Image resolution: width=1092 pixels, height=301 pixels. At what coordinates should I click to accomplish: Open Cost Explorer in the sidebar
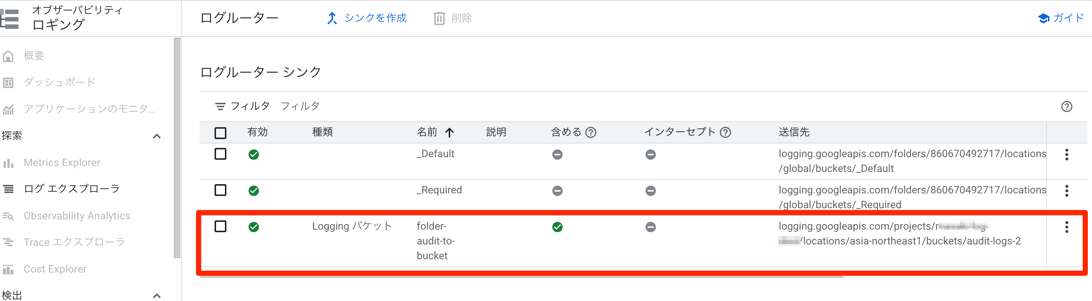click(55, 269)
